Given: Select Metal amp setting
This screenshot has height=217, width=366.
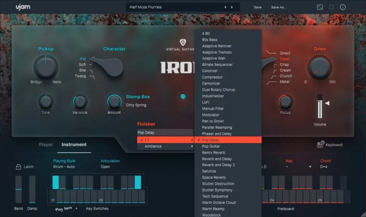Looking at the screenshot, I should click(285, 82).
